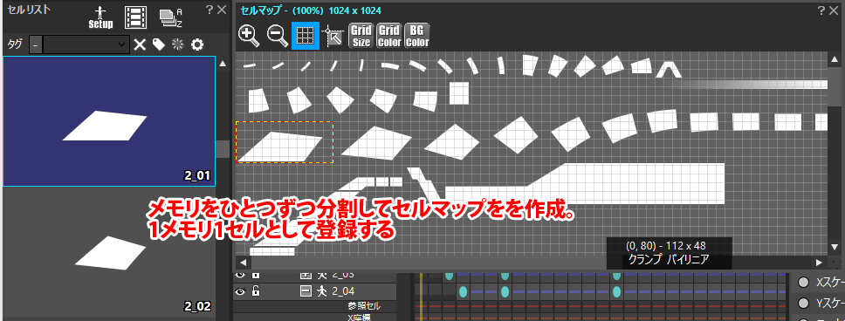Click the minus button beside tag field

(x=35, y=44)
